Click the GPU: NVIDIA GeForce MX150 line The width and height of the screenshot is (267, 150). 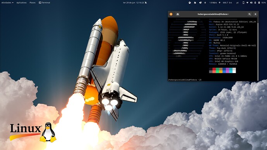point(223,59)
